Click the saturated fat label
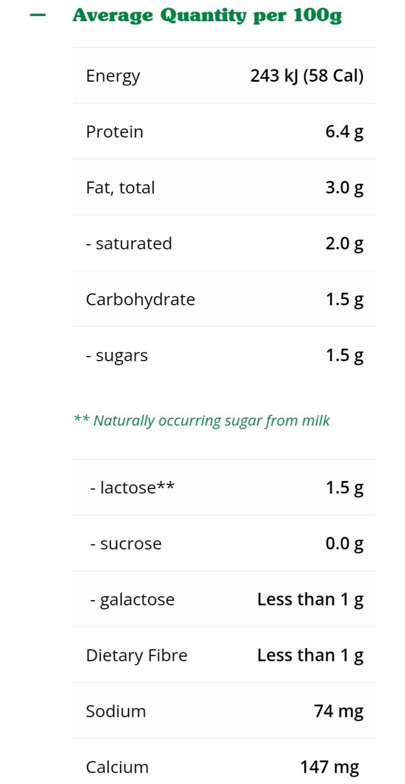The image size is (405, 784). tap(129, 243)
